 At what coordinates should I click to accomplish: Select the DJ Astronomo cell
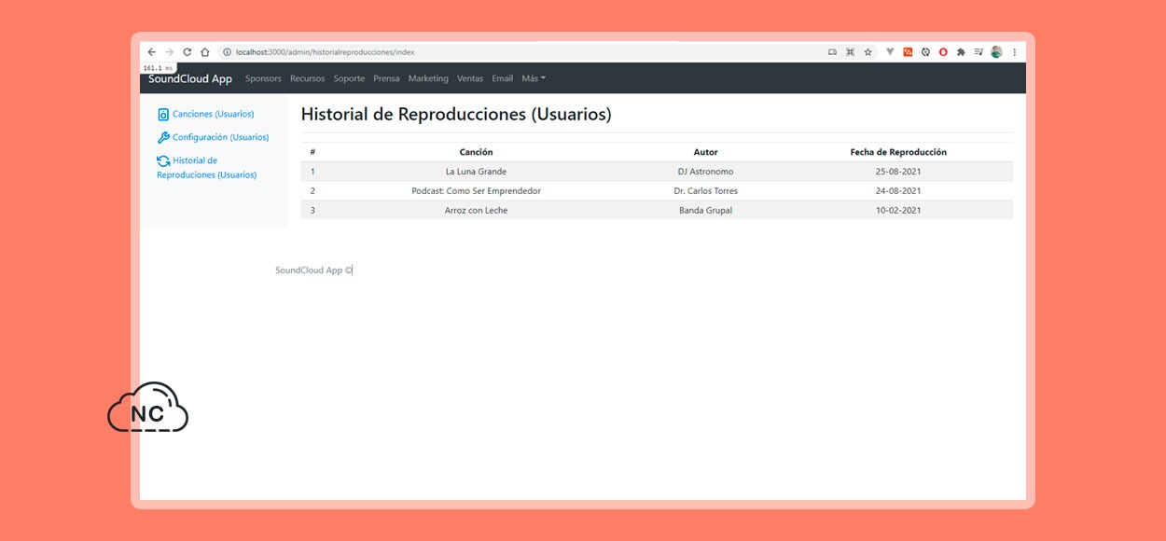[705, 172]
